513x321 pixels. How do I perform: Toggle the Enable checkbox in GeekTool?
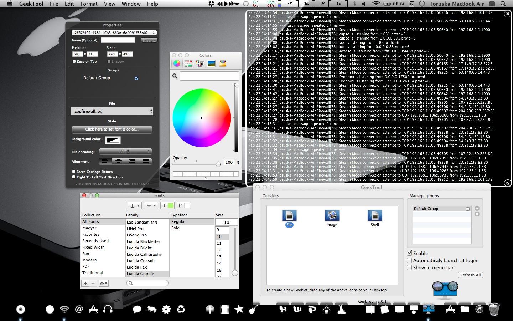(x=410, y=253)
